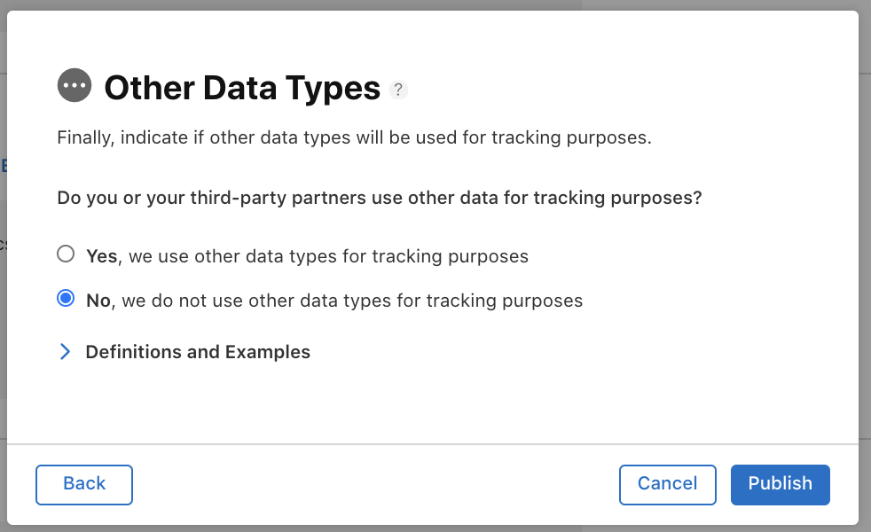Image resolution: width=871 pixels, height=532 pixels.
Task: Click the question mark help icon
Action: click(x=397, y=90)
